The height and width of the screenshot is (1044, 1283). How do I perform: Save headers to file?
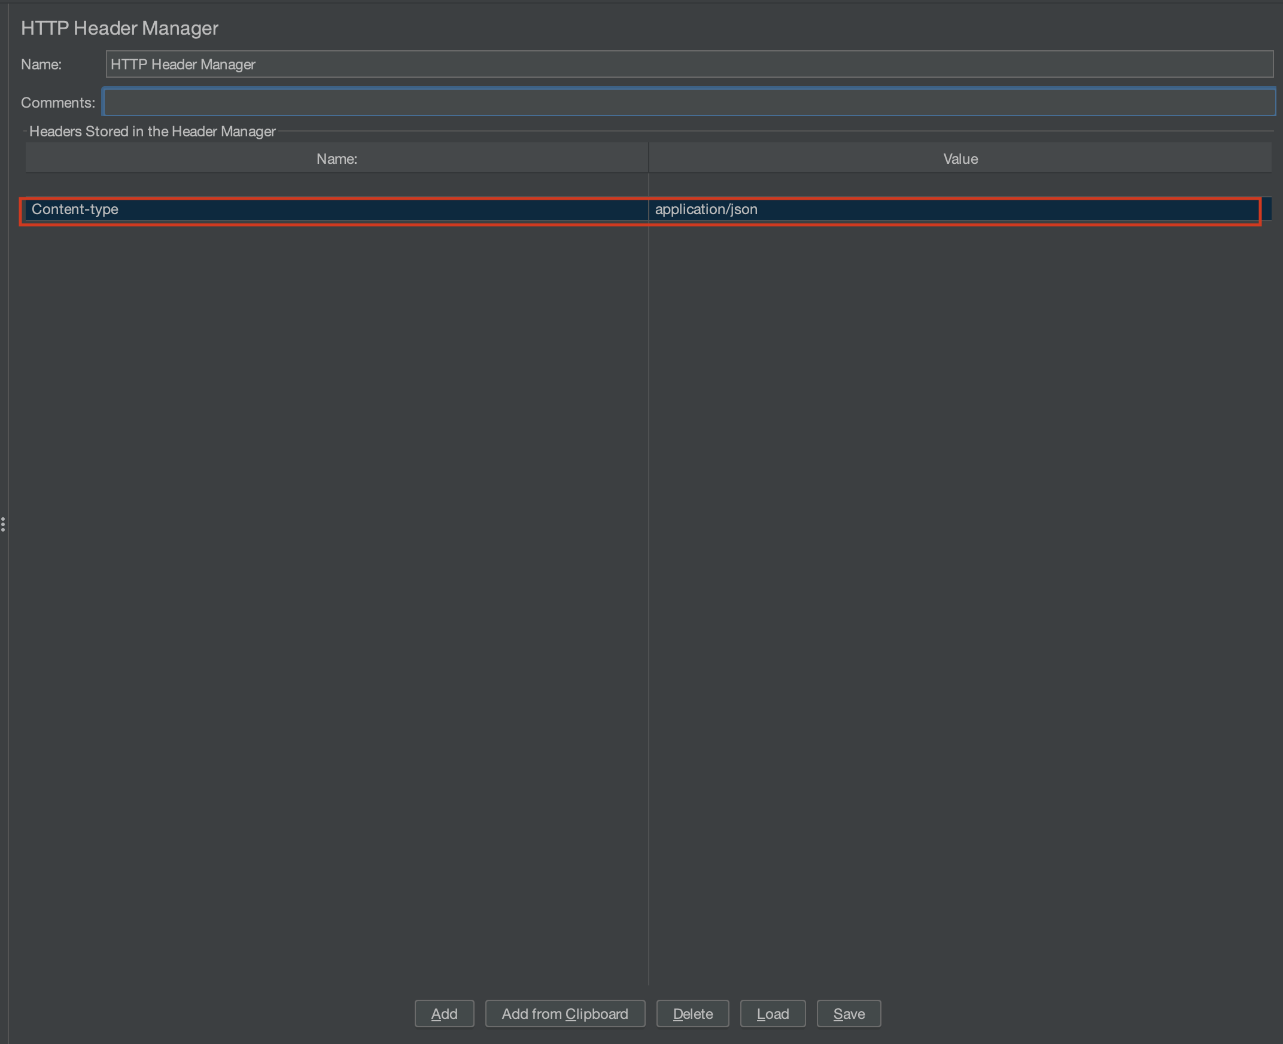(x=849, y=1014)
